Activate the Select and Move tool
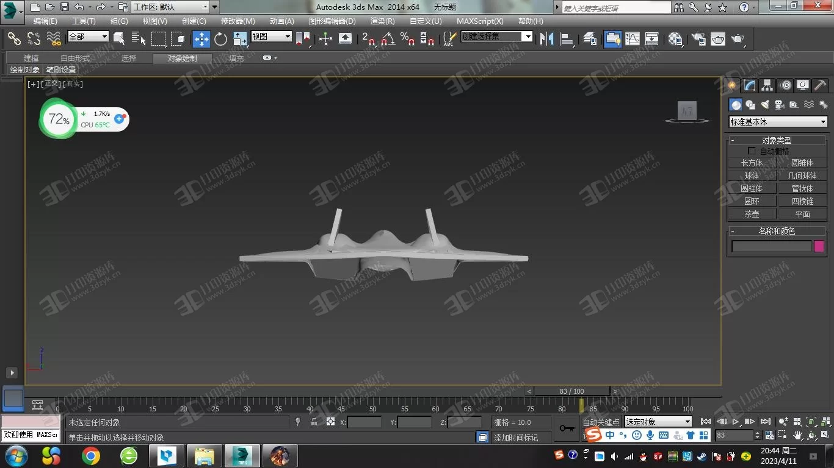 point(201,38)
